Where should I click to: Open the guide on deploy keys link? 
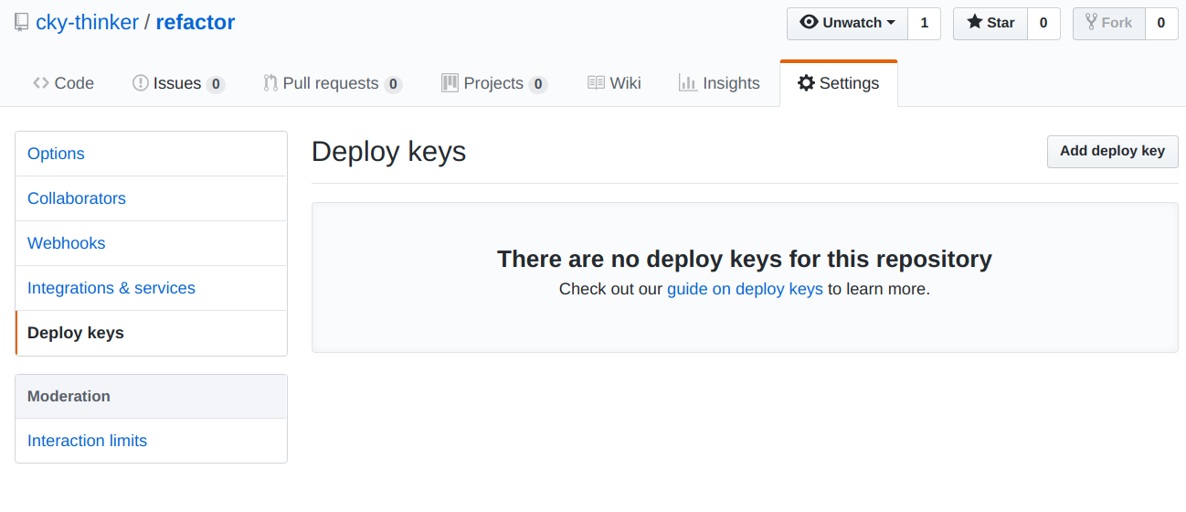(745, 289)
